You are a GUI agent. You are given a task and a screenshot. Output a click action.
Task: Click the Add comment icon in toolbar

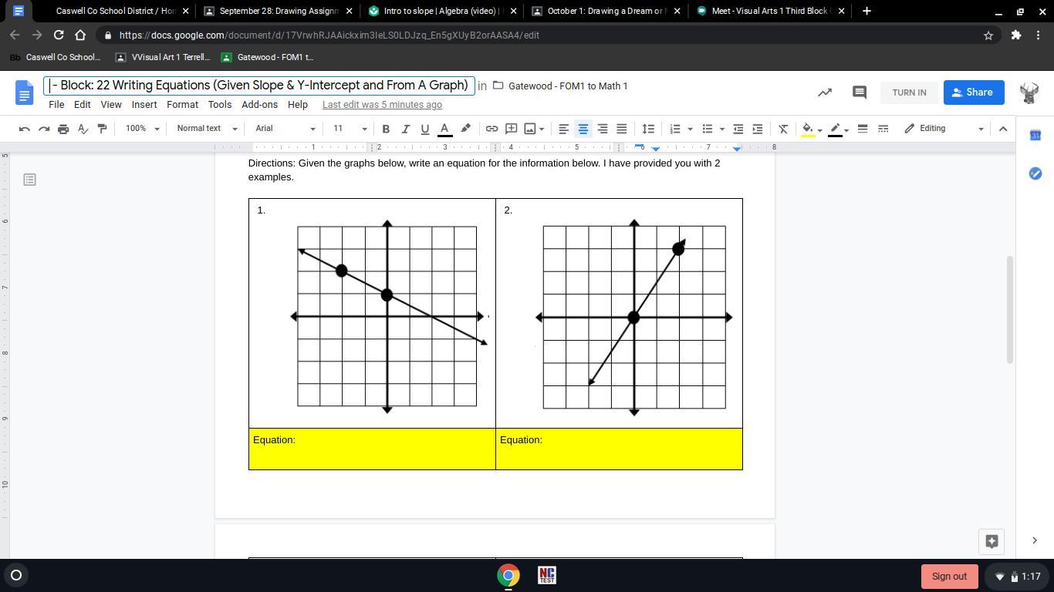[511, 129]
